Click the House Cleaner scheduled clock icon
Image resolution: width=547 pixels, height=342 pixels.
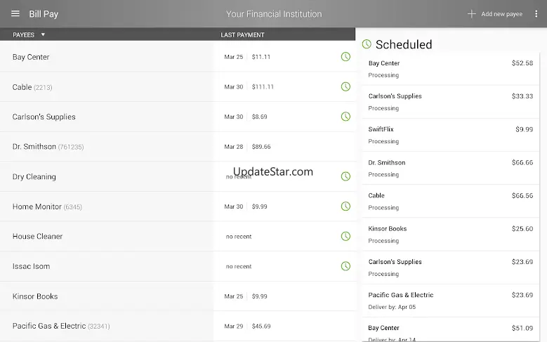(345, 236)
